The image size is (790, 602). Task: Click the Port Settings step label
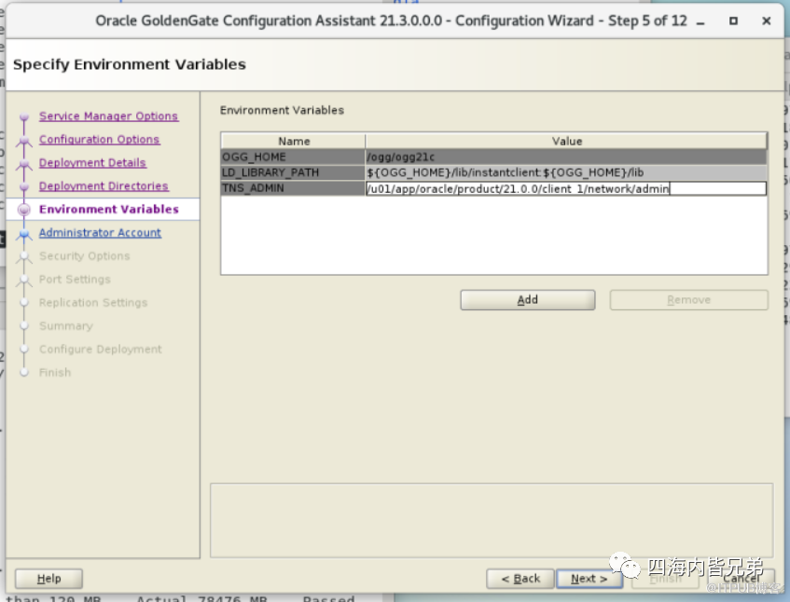(75, 280)
